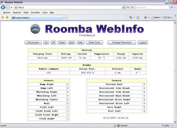Click the Add to Favorites star icon
This screenshot has width=177, height=128.
7,17
